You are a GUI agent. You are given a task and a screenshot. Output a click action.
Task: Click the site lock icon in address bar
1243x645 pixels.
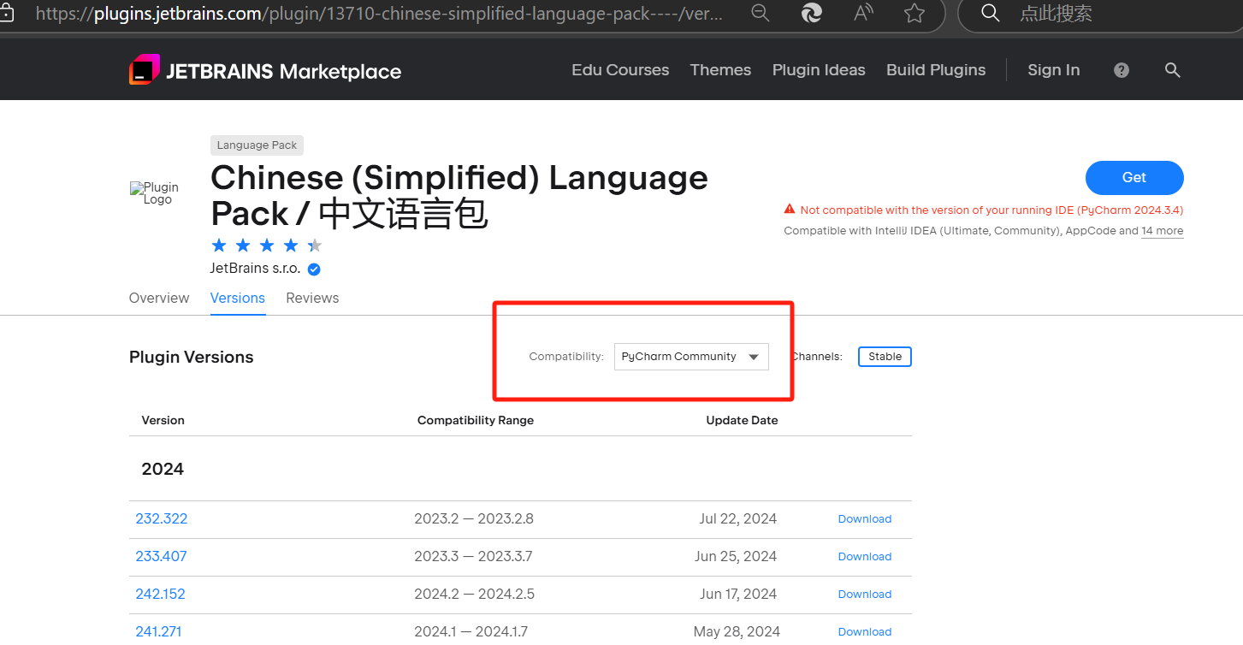click(6, 14)
